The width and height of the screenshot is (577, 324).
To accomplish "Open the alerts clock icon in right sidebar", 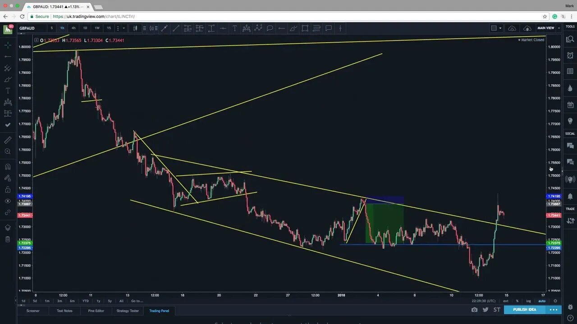I will pyautogui.click(x=570, y=55).
